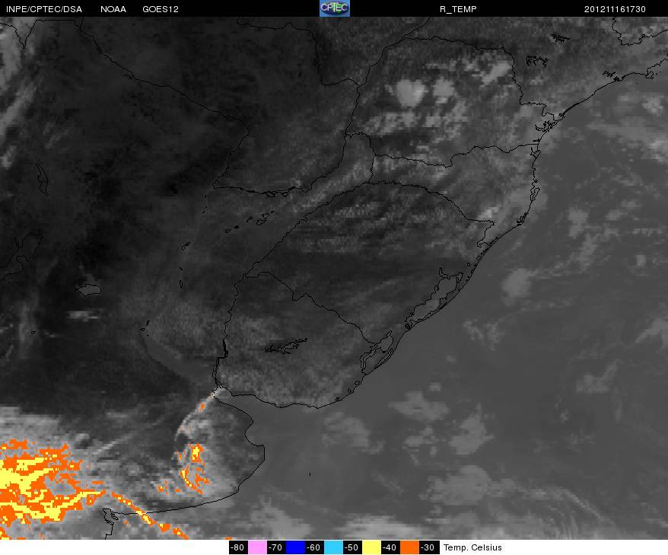Screen dimensions: 668x555
Task: Click the -80 legend value
Action: pos(237,547)
